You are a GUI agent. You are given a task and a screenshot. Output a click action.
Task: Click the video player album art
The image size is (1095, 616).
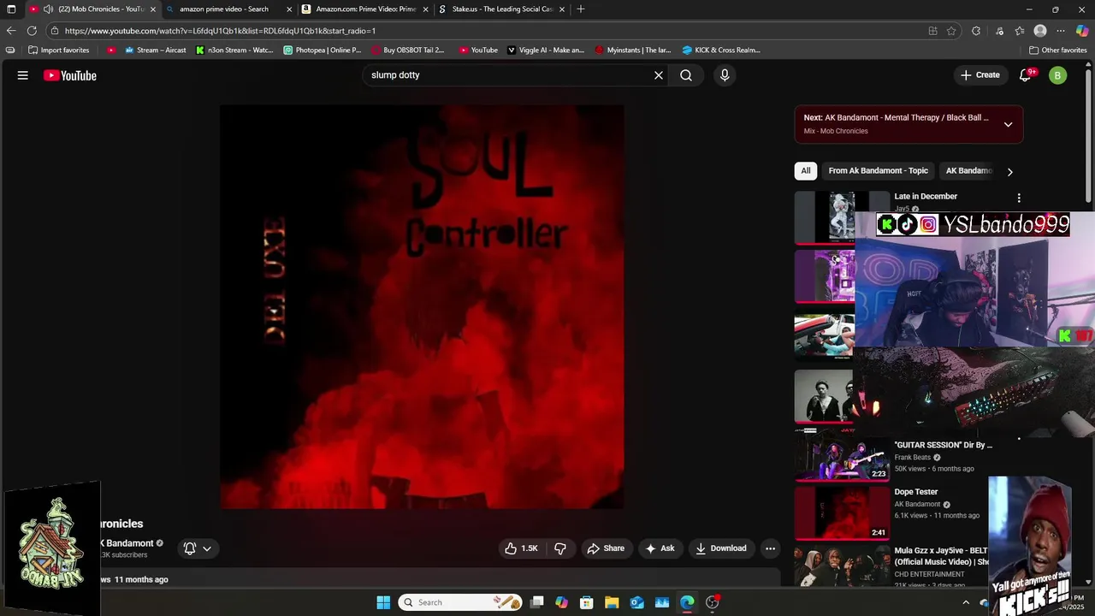coord(422,307)
